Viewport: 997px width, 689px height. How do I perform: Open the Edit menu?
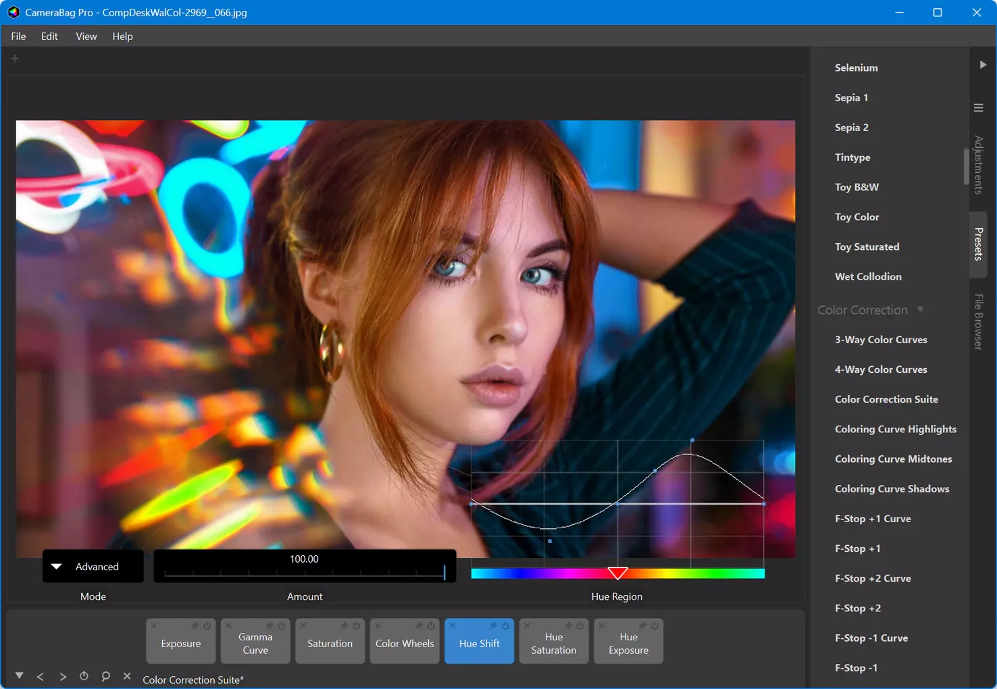coord(49,36)
